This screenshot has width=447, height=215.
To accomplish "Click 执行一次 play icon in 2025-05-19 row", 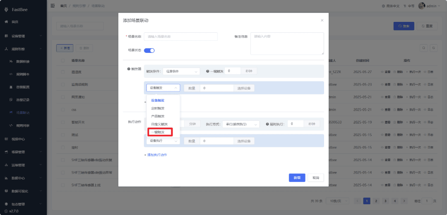I will click(407, 122).
